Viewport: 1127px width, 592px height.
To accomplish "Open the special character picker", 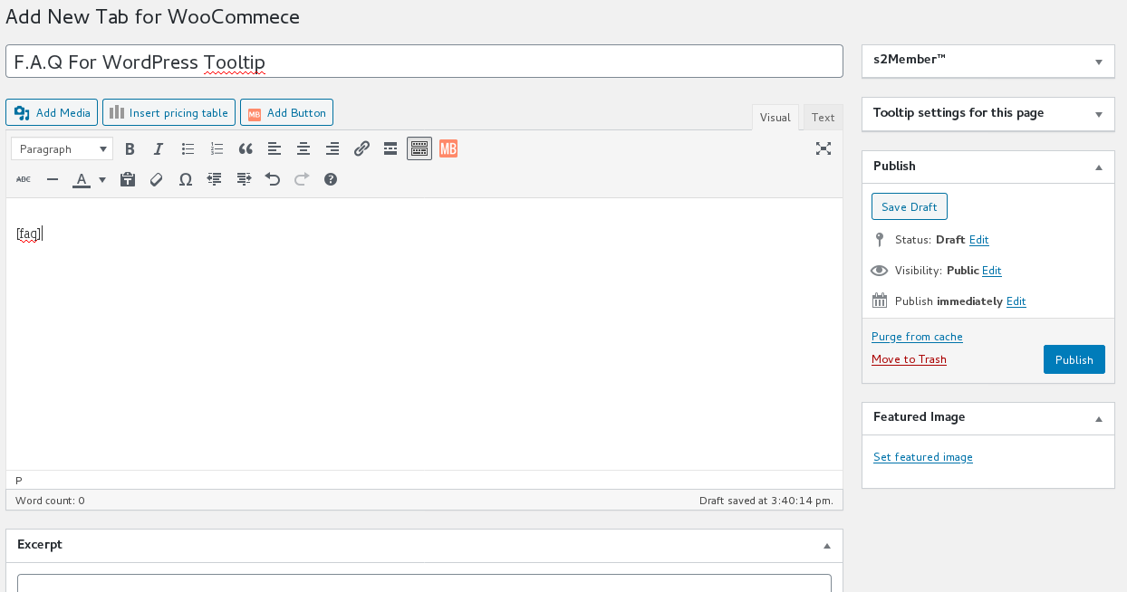I will 185,178.
